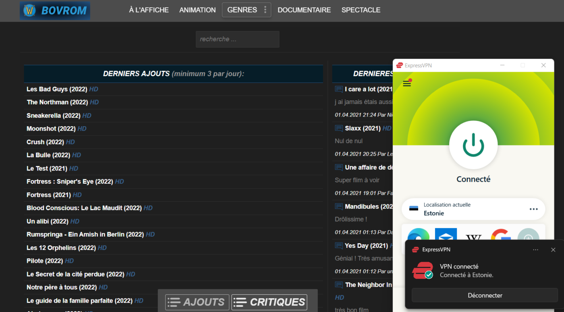The width and height of the screenshot is (564, 312).
Task: Click the Bovrom site logo
Action: (55, 10)
